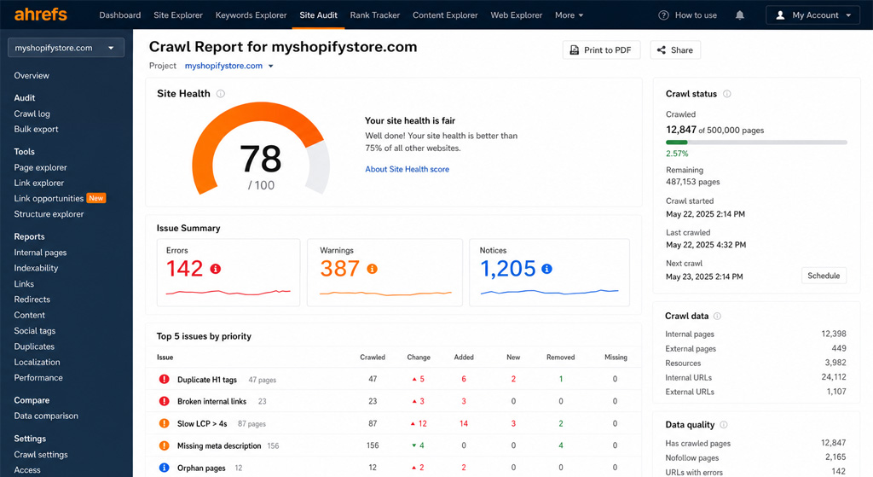Expand the More navigation menu

tap(569, 15)
